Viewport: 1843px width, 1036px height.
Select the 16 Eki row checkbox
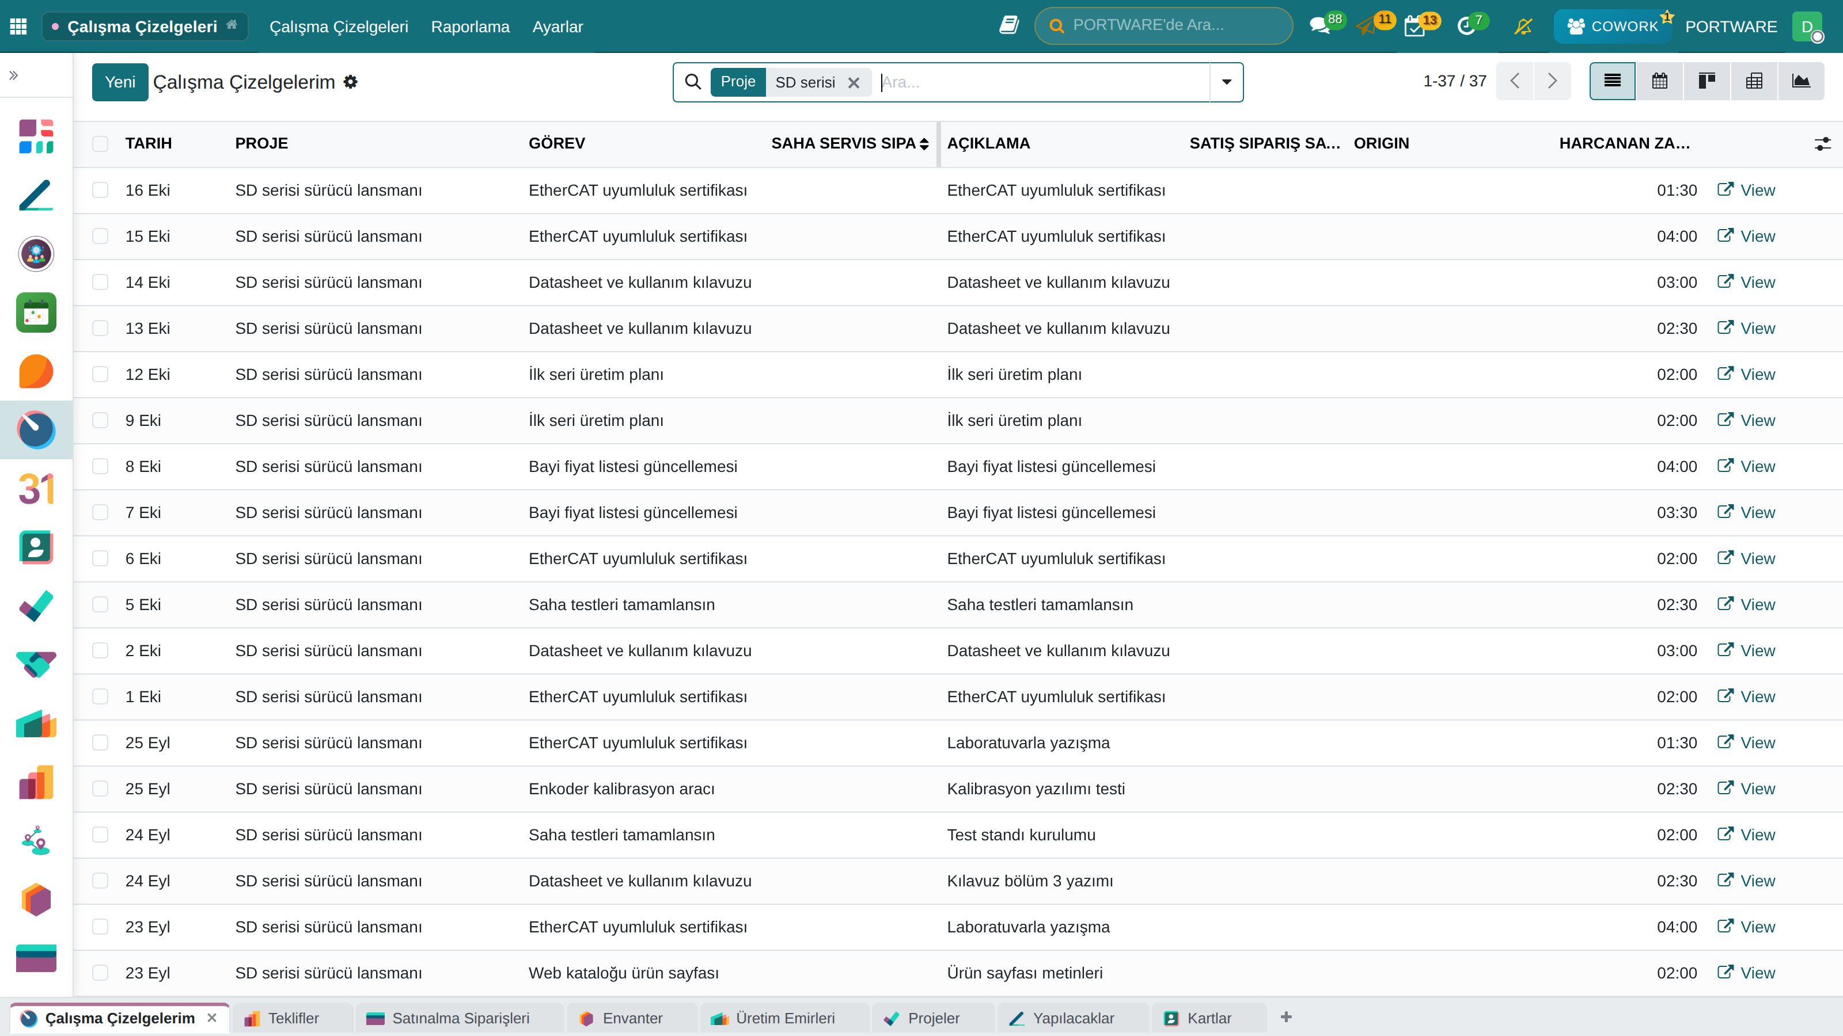(x=100, y=190)
